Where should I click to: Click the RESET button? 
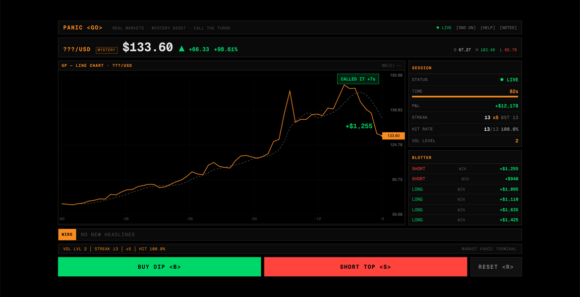(496, 267)
